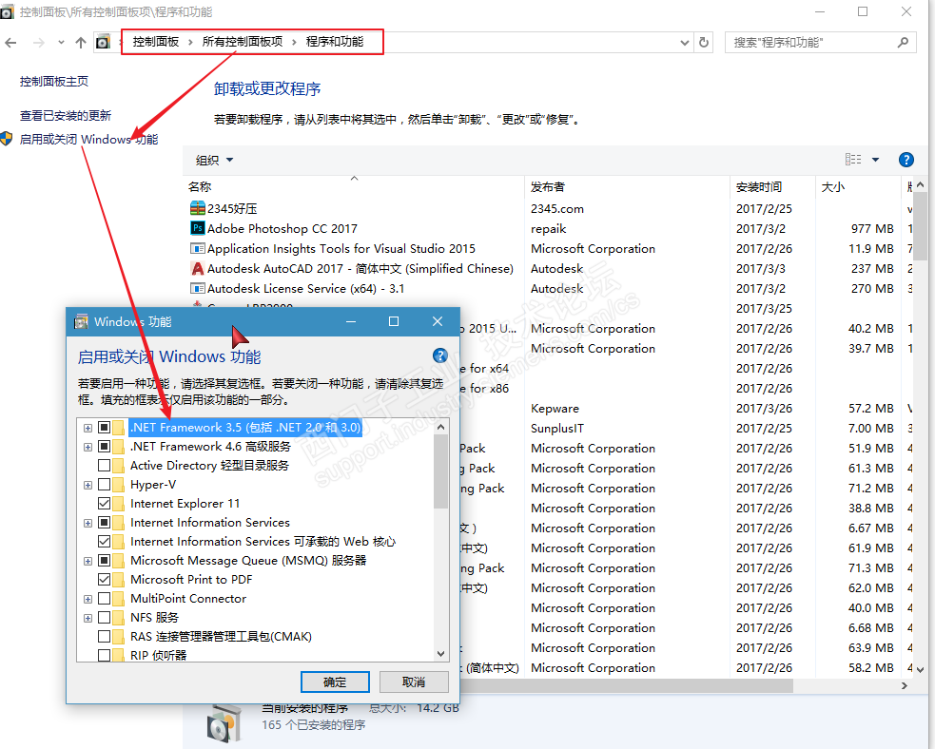The image size is (935, 749).
Task: Expand the Hyper-V tree node
Action: (x=88, y=485)
